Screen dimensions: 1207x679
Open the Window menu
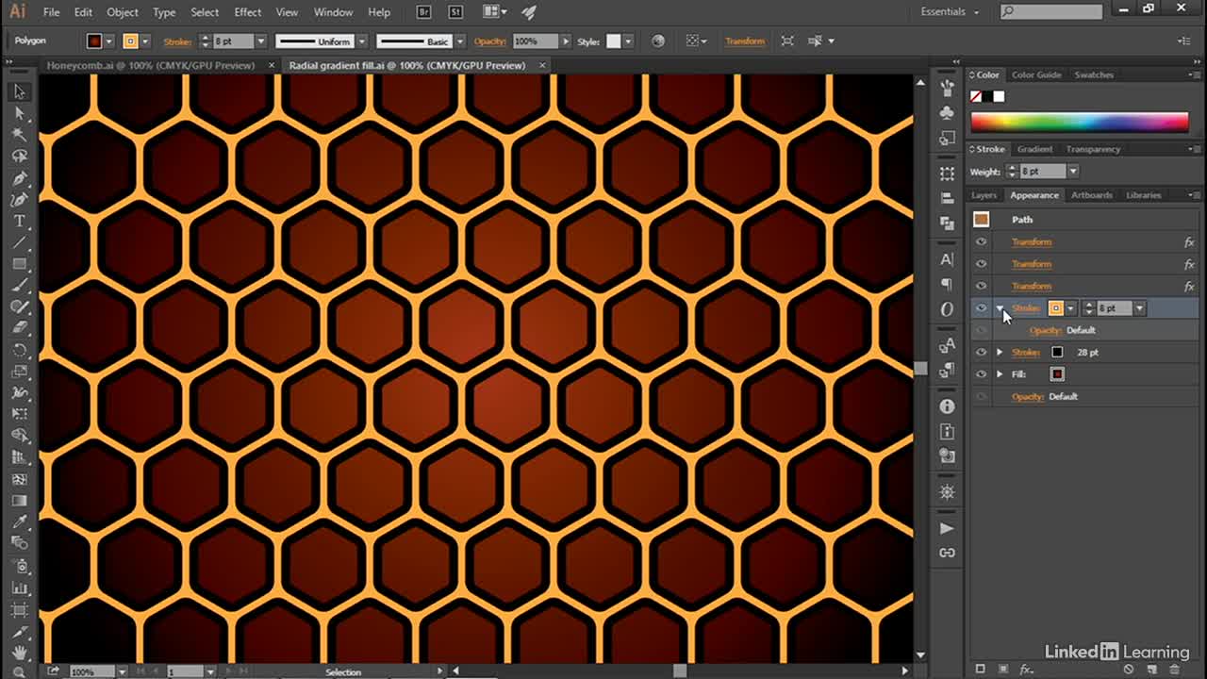[x=333, y=12]
